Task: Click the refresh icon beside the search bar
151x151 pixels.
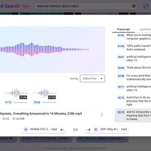Action: click(x=146, y=6)
